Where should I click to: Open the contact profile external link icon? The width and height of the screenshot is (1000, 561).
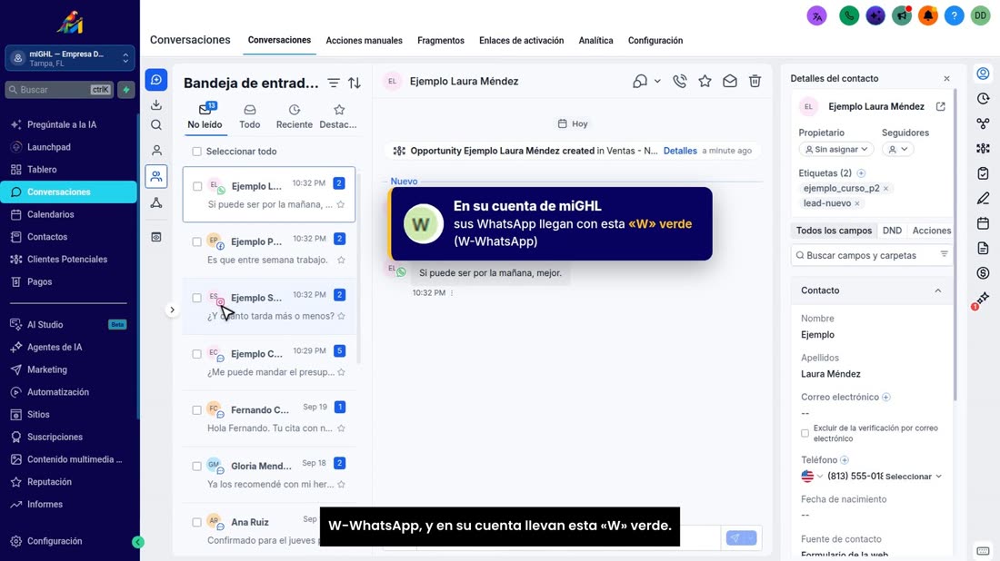[x=941, y=106]
